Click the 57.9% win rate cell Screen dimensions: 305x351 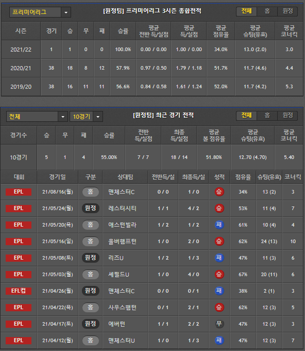click(123, 68)
